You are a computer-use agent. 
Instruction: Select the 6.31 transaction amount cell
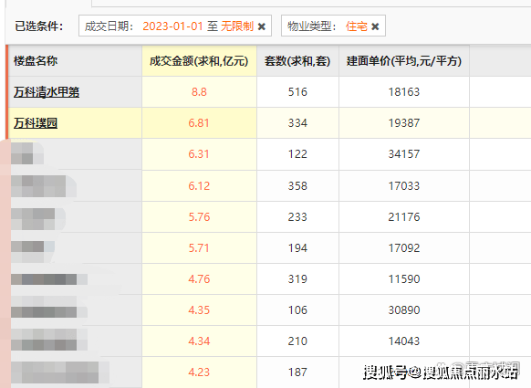click(199, 154)
